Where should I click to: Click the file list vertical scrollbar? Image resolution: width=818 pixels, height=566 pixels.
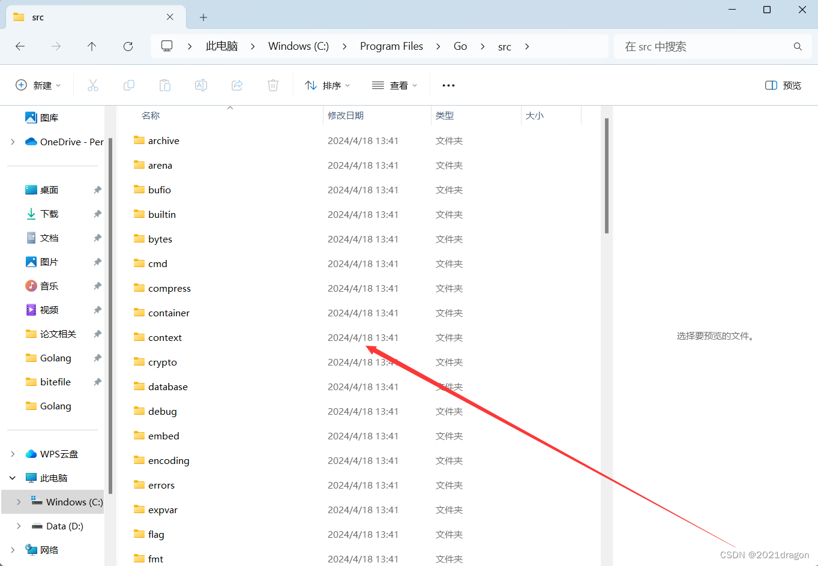click(x=607, y=175)
